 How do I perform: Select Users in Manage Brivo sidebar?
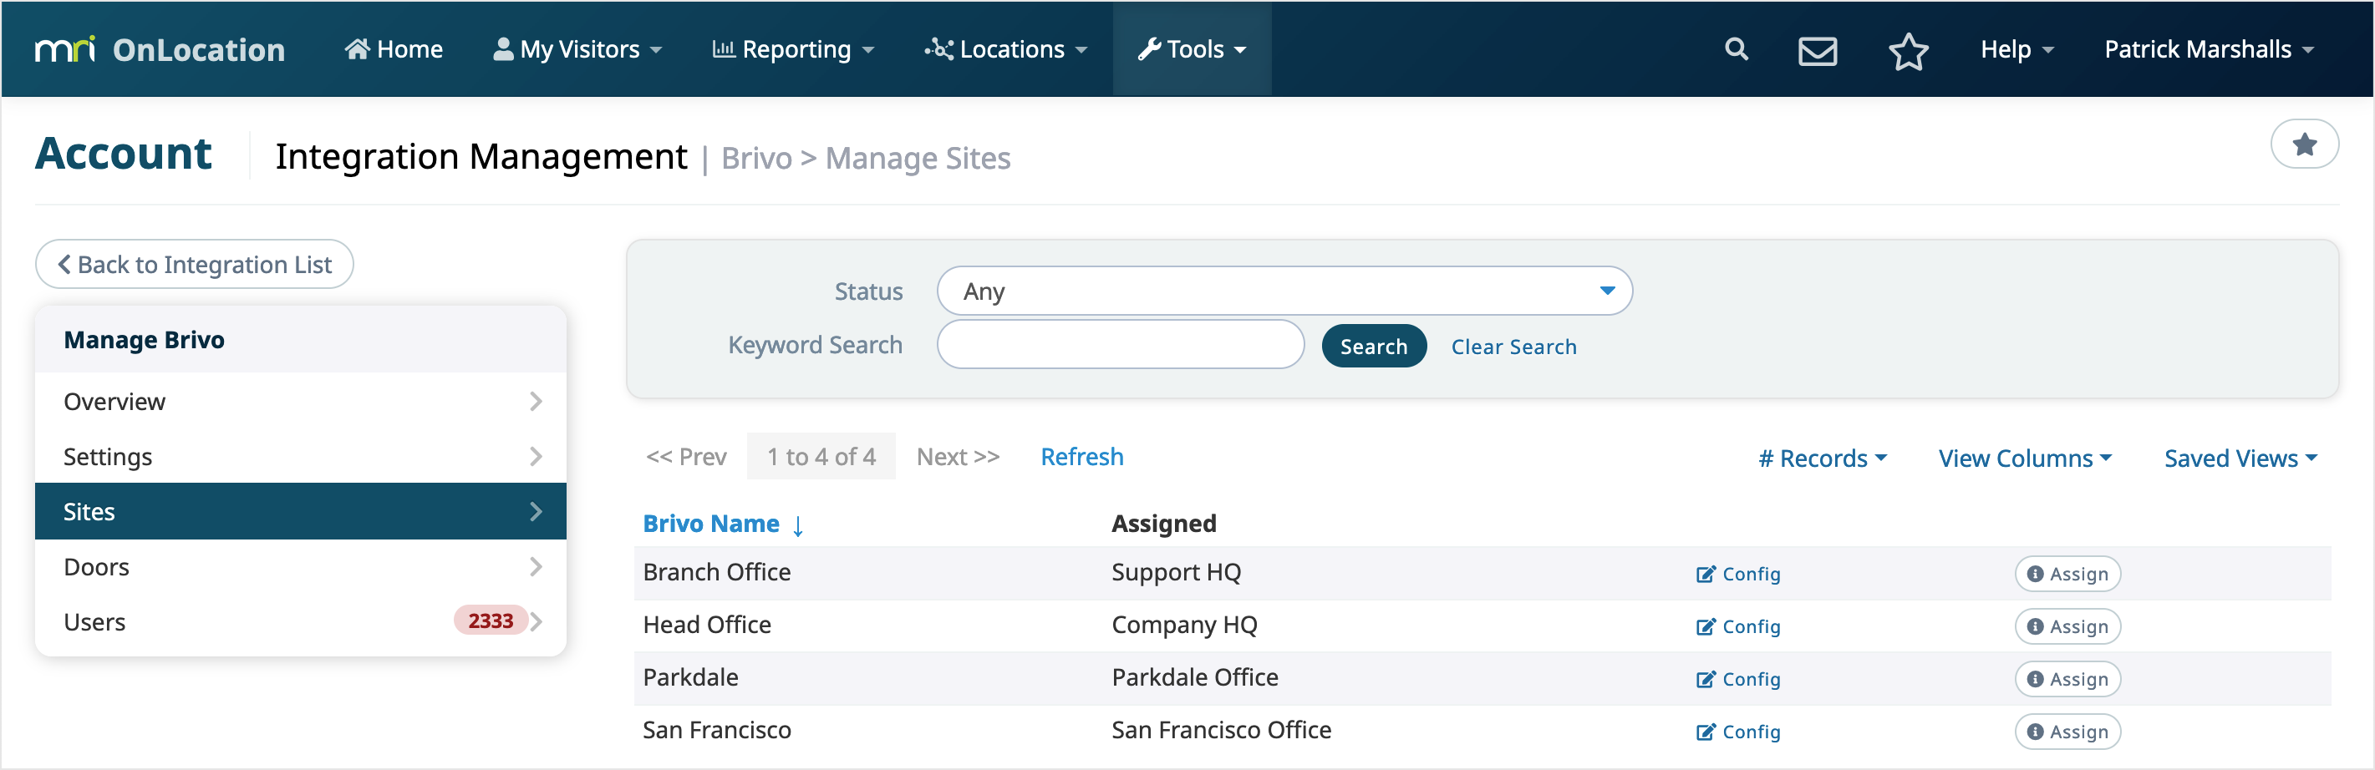point(301,621)
